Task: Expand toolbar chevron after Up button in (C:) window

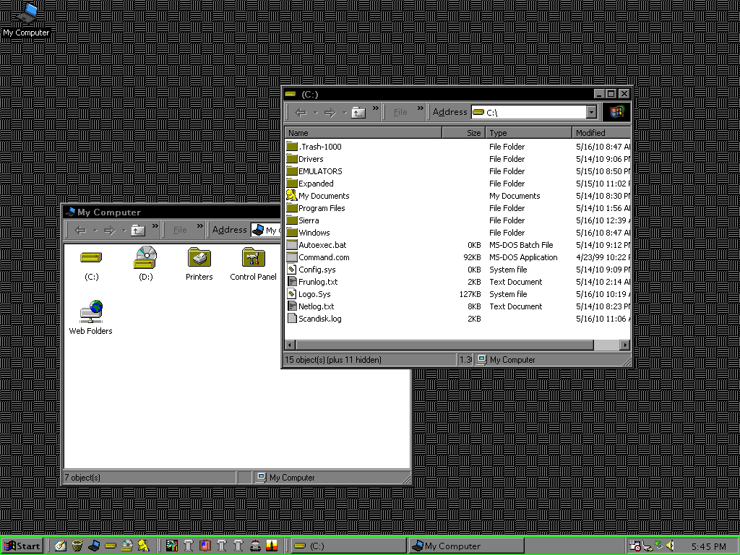Action: pyautogui.click(x=376, y=108)
